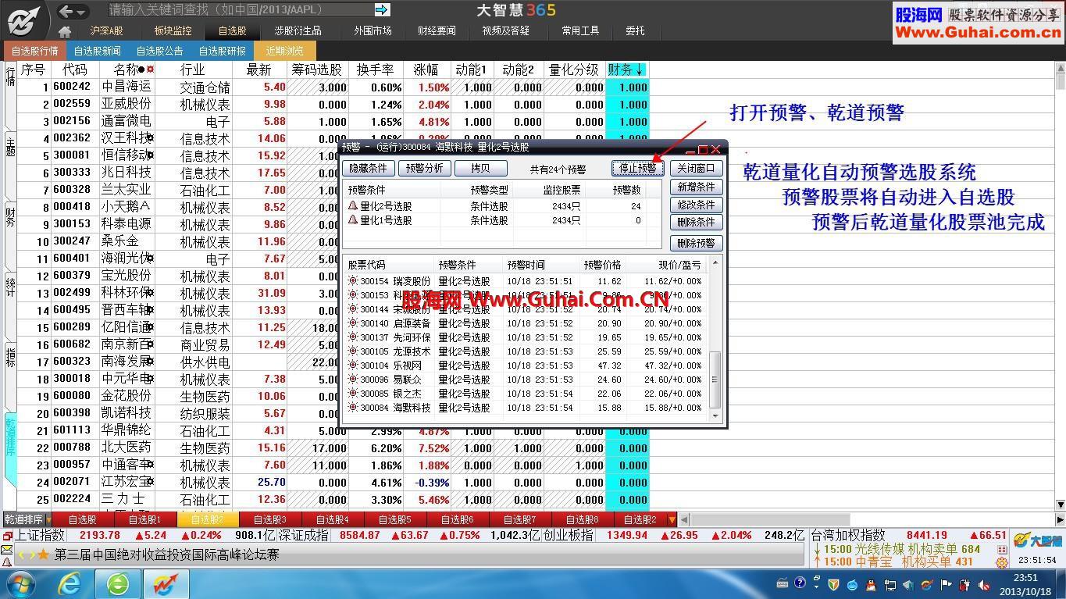1066x599 pixels.
Task: Open the 乾道排序 dropdown at bottom
Action: 48,519
